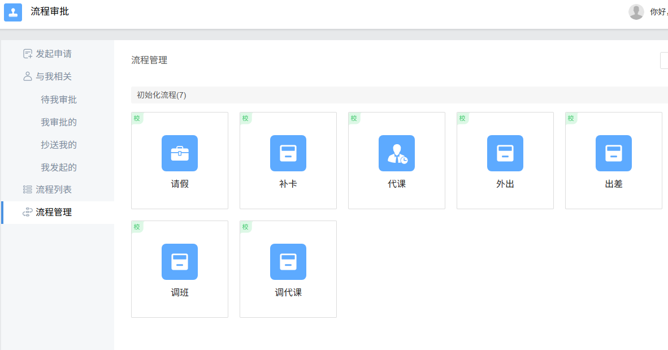This screenshot has height=350, width=668.
Task: Select 流程管理 sidebar menu item
Action: coord(54,213)
